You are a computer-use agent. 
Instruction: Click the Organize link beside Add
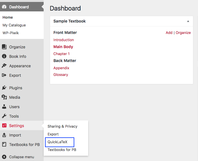point(183,33)
